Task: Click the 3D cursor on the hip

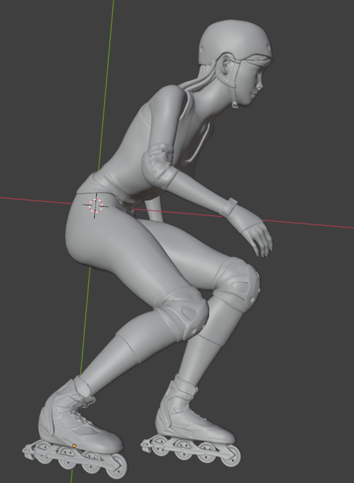Action: (x=95, y=205)
